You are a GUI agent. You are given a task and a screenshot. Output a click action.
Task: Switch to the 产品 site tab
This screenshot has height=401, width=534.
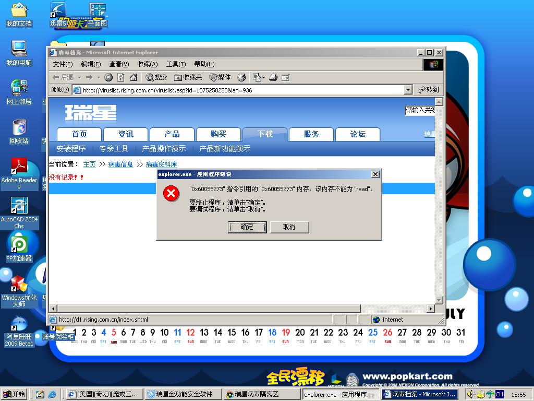172,134
